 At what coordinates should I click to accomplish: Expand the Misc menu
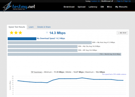point(110,7)
